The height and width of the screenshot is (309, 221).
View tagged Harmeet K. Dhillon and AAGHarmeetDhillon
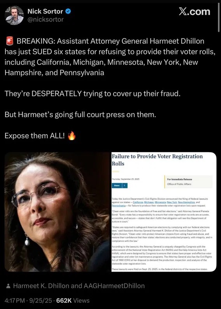79,286
